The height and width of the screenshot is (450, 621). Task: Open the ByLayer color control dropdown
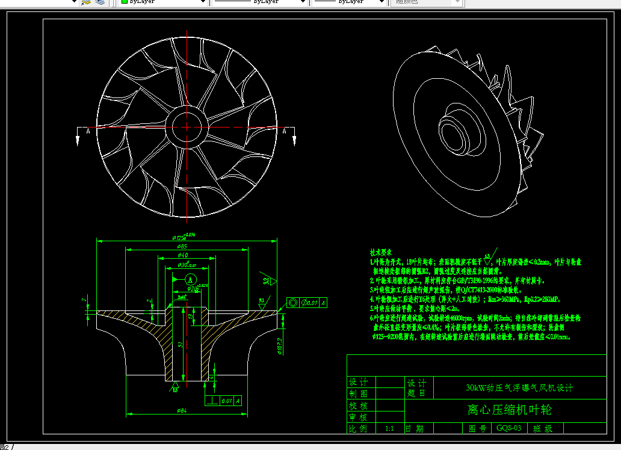click(202, 2)
